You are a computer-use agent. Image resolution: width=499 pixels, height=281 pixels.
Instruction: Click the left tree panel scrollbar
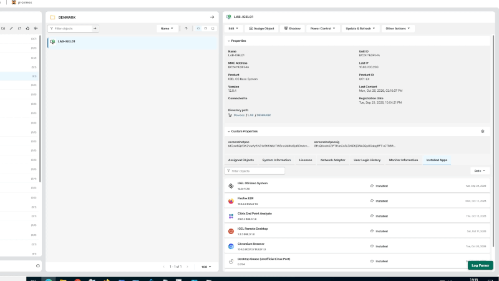tap(40, 108)
